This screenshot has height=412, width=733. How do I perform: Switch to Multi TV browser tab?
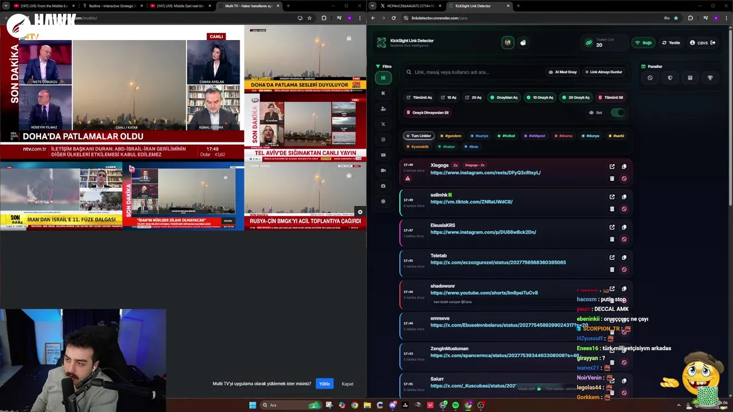coord(249,6)
